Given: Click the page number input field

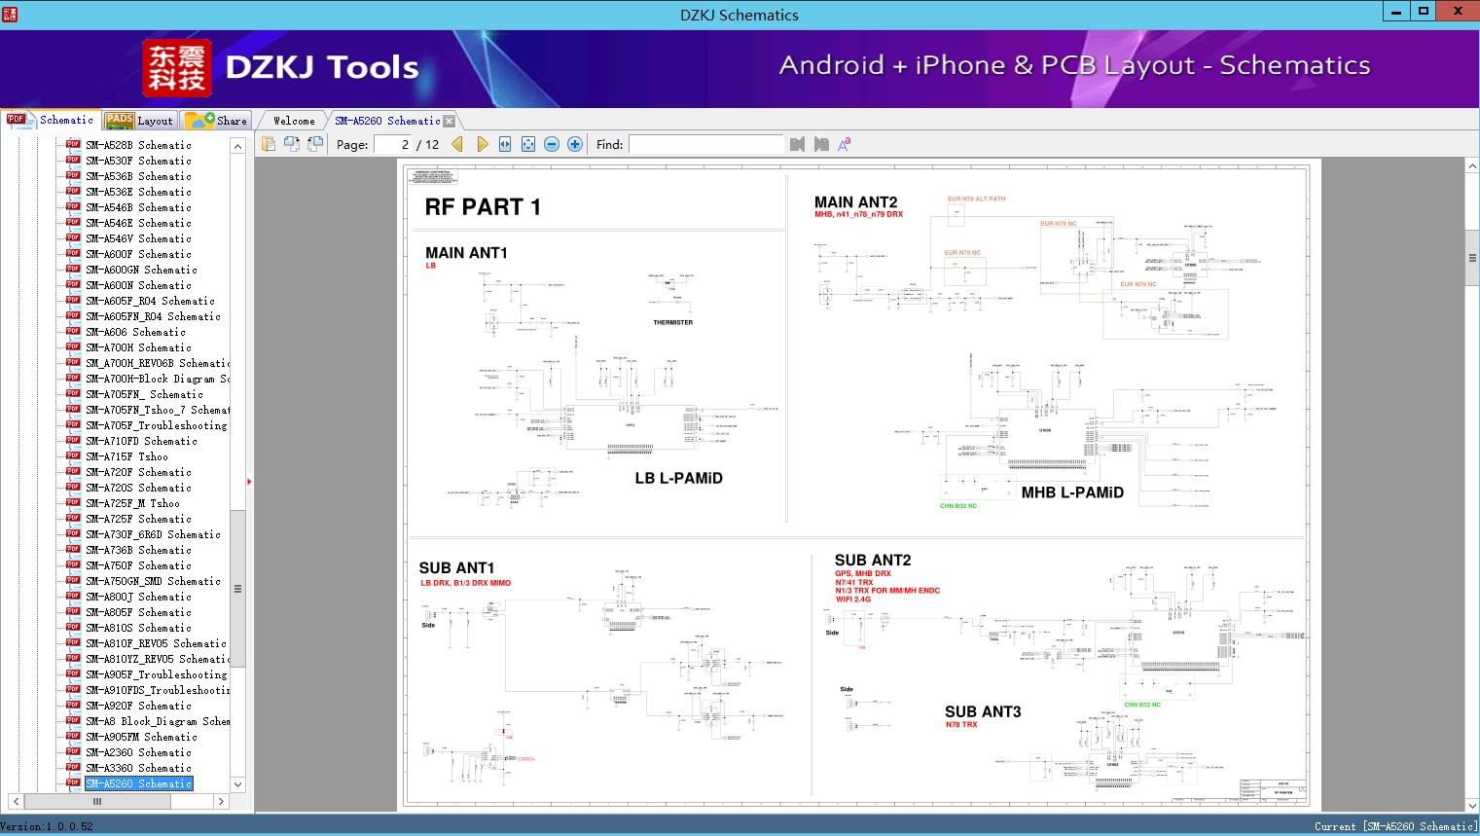Looking at the screenshot, I should click(x=393, y=144).
